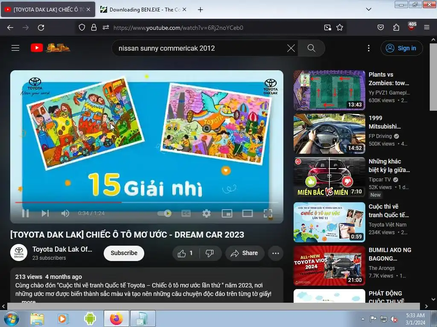The image size is (437, 327).
Task: Open a new browser tab
Action: click(201, 10)
